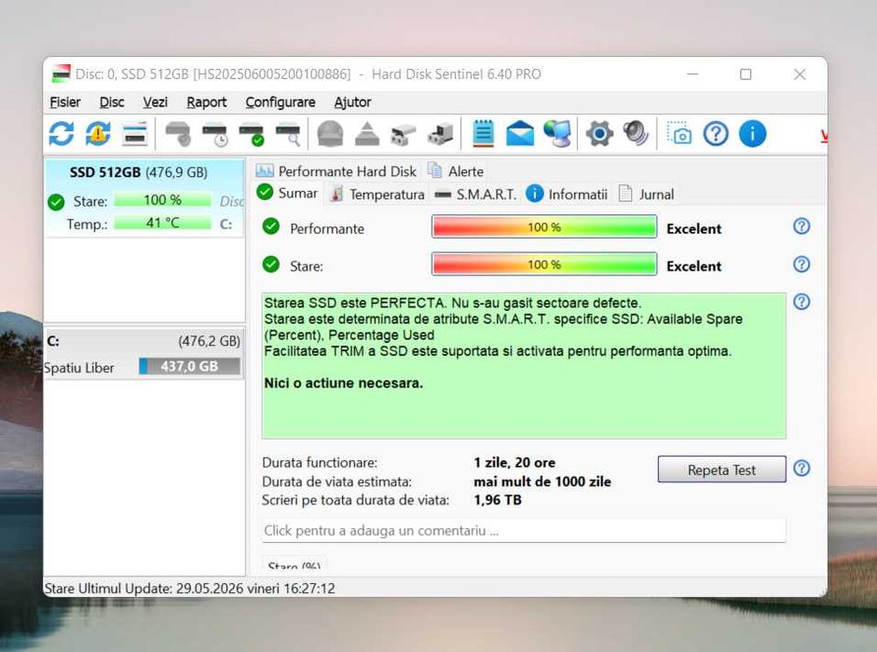Click the 'Nici o actiune necesara.' text
This screenshot has height=652, width=877.
pos(343,383)
